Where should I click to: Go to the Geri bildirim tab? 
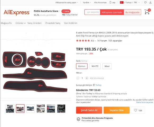[x=71, y=23]
